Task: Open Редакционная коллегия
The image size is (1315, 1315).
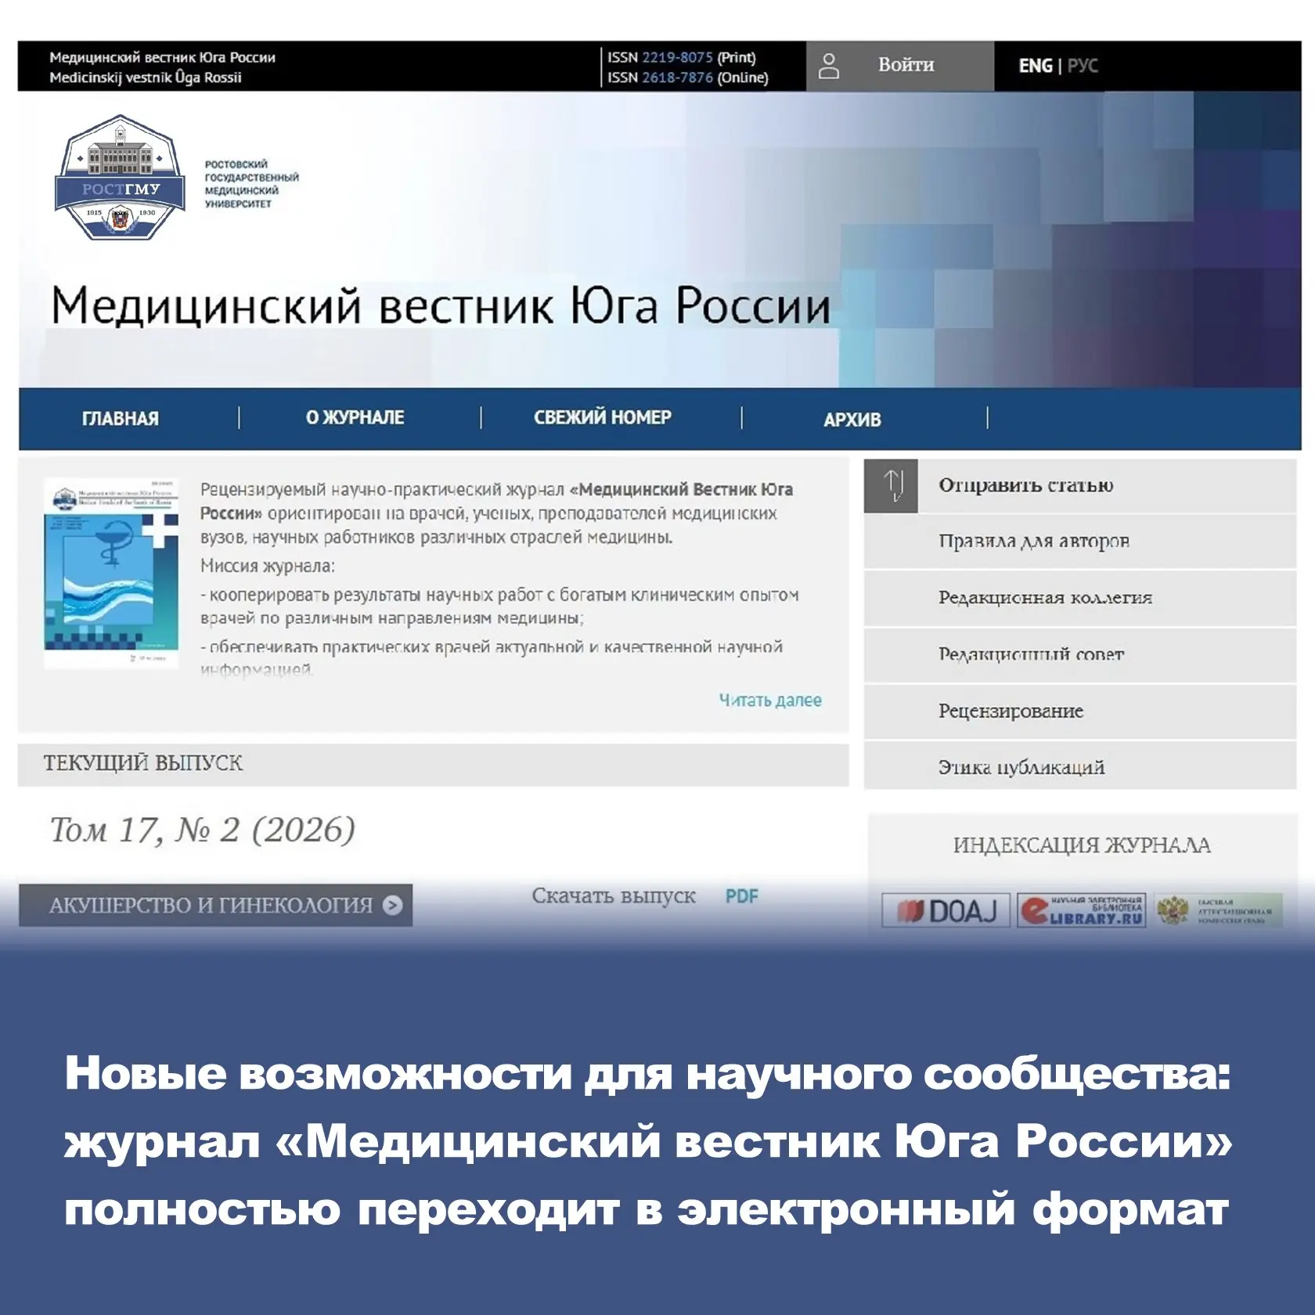Action: [x=1045, y=598]
